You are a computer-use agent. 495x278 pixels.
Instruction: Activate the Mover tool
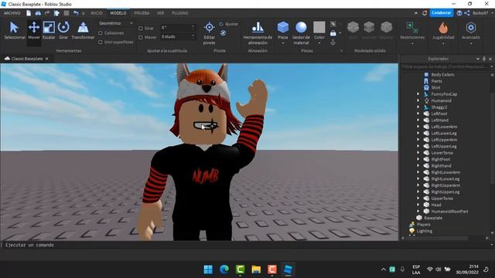pyautogui.click(x=34, y=31)
